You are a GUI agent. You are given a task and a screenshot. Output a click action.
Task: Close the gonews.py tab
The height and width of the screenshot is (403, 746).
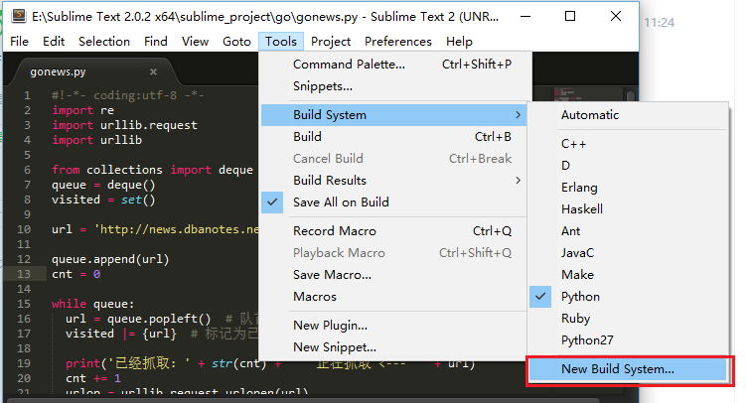tap(153, 71)
